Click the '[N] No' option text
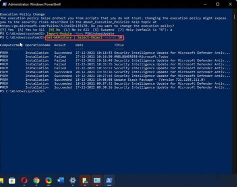Image resolution: width=237 pixels, height=187 pixels. click(54, 30)
